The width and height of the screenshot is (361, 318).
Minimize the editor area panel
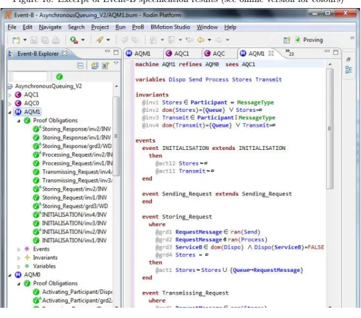click(x=327, y=51)
